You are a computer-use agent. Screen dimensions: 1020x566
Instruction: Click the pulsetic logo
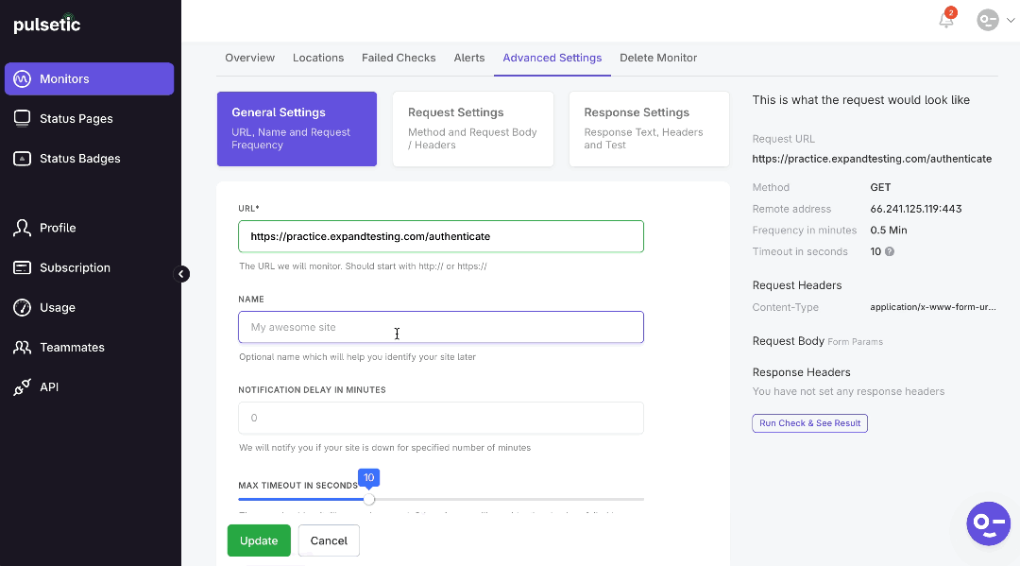47,24
